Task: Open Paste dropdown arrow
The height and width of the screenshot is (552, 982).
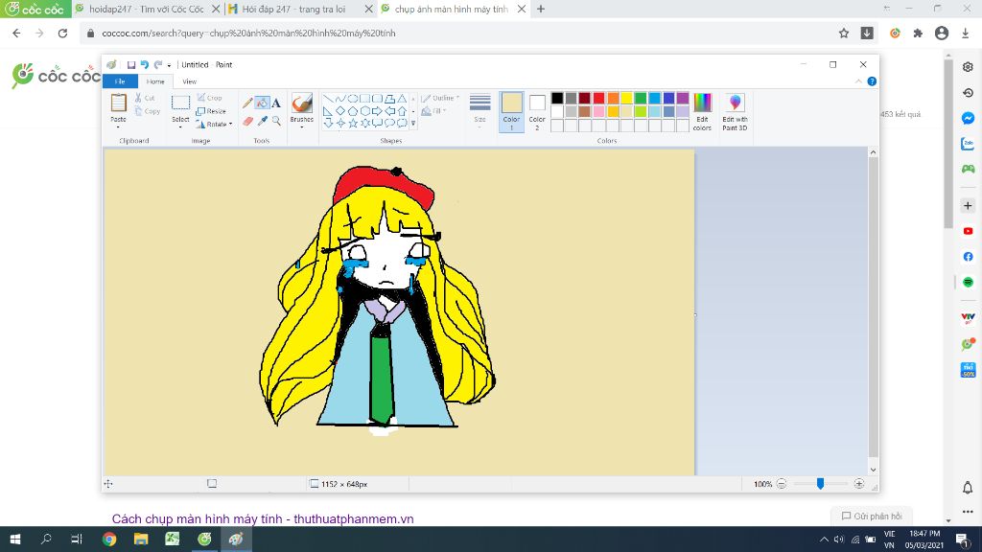Action: point(118,126)
